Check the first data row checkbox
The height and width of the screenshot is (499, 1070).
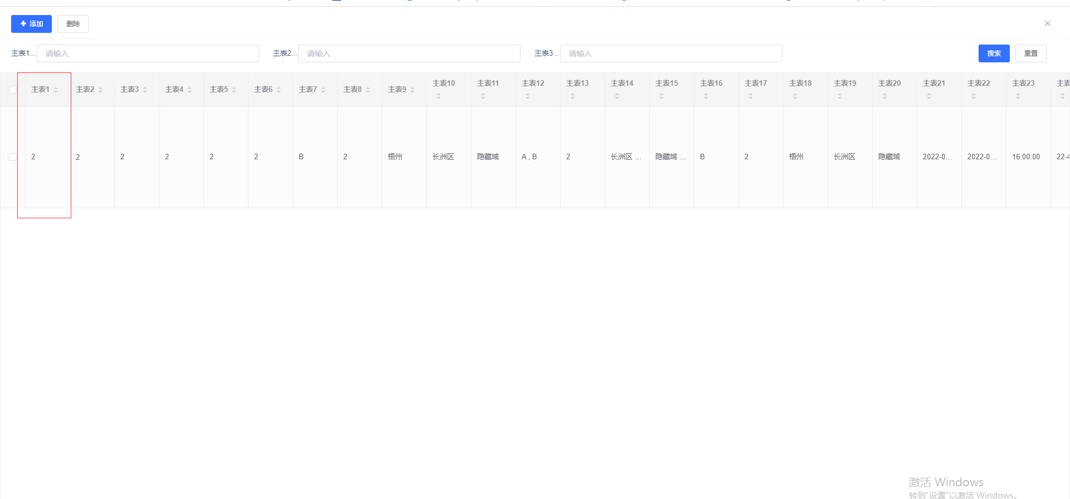coord(13,157)
